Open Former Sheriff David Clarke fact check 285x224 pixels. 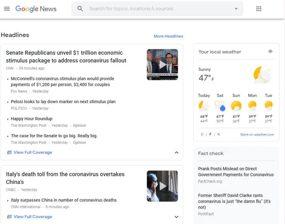click(x=234, y=201)
